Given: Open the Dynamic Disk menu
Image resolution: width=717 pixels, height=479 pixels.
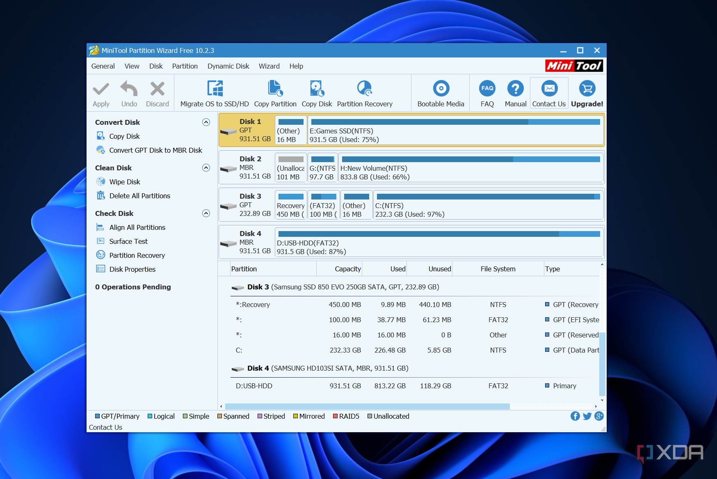Looking at the screenshot, I should (228, 66).
